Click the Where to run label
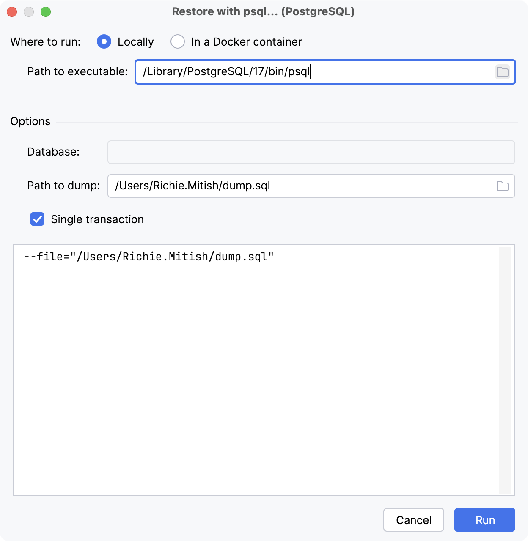Viewport: 528px width, 541px height. coord(45,41)
